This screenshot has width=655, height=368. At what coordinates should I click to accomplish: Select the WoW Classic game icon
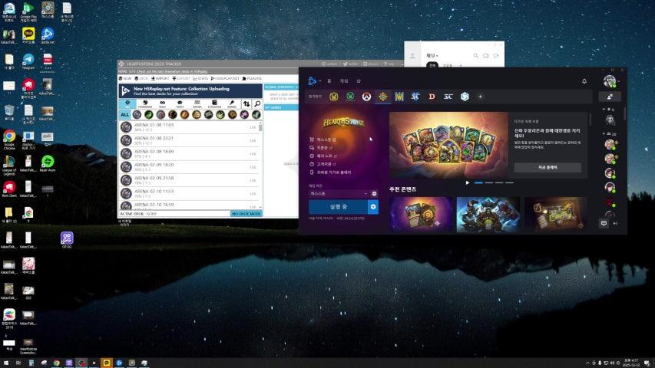[350, 97]
